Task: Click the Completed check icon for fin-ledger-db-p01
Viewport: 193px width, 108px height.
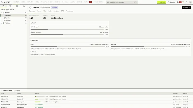Action: 36,105
